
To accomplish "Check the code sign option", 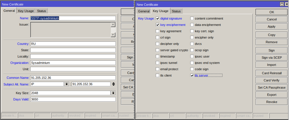I will pos(192,69).
